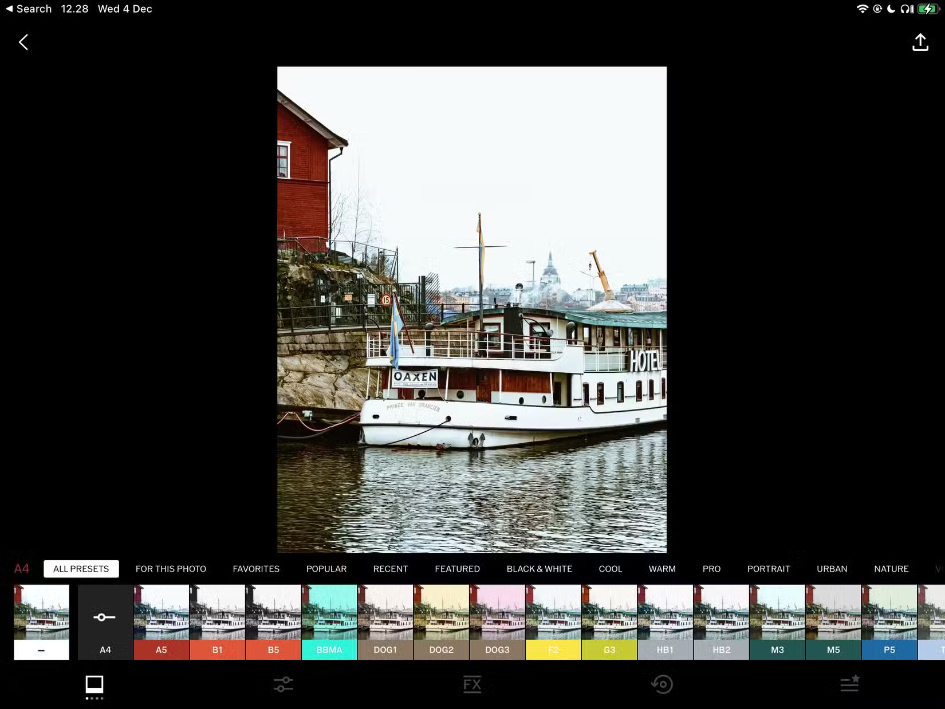Show the Favorites presets tab
The image size is (945, 709).
(256, 569)
